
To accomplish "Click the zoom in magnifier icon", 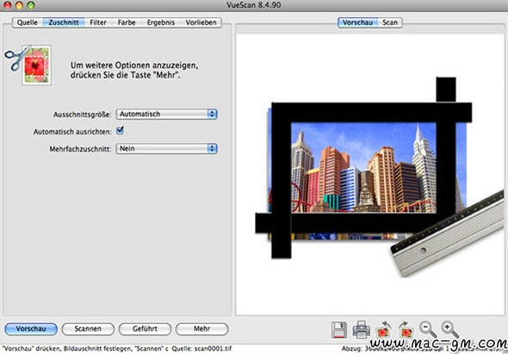I will click(x=450, y=330).
